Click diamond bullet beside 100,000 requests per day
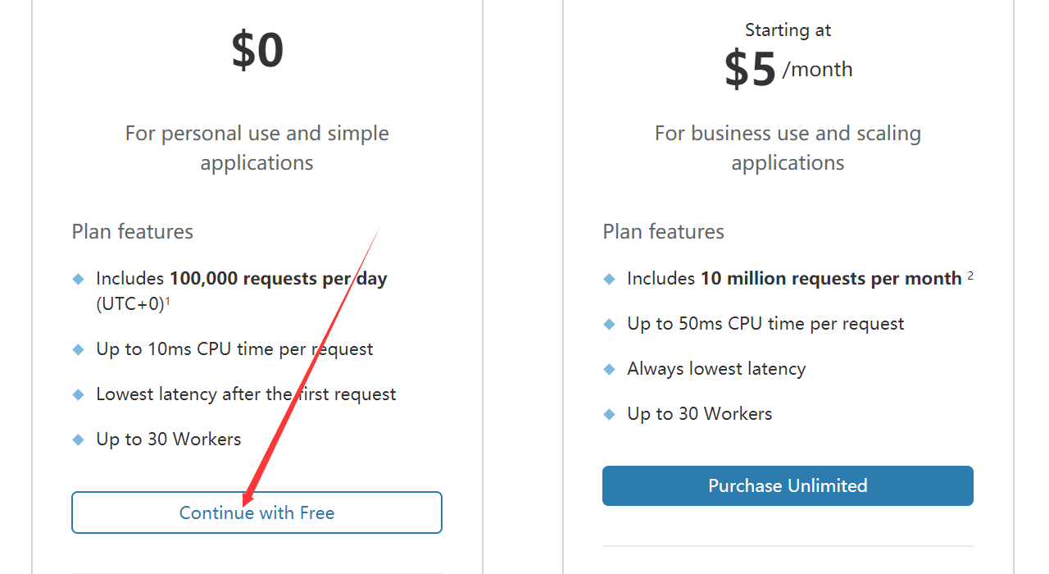1049x574 pixels. (79, 279)
